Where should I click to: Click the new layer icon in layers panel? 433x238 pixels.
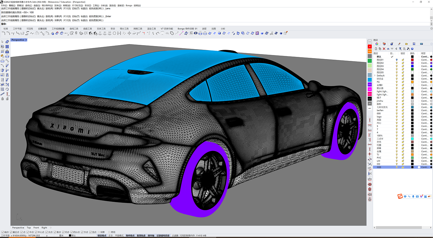pyautogui.click(x=376, y=49)
